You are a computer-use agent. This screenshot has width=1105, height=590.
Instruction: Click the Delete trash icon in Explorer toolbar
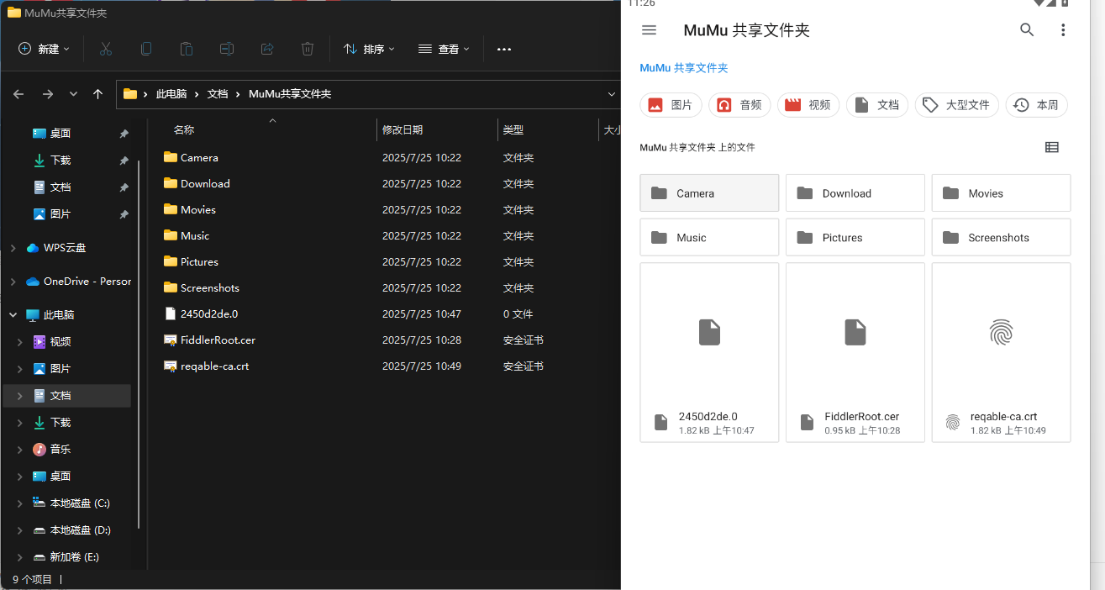pyautogui.click(x=308, y=49)
